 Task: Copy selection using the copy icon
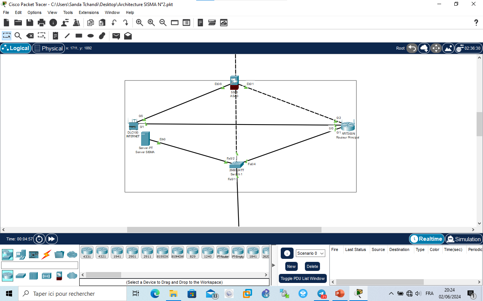(x=91, y=23)
